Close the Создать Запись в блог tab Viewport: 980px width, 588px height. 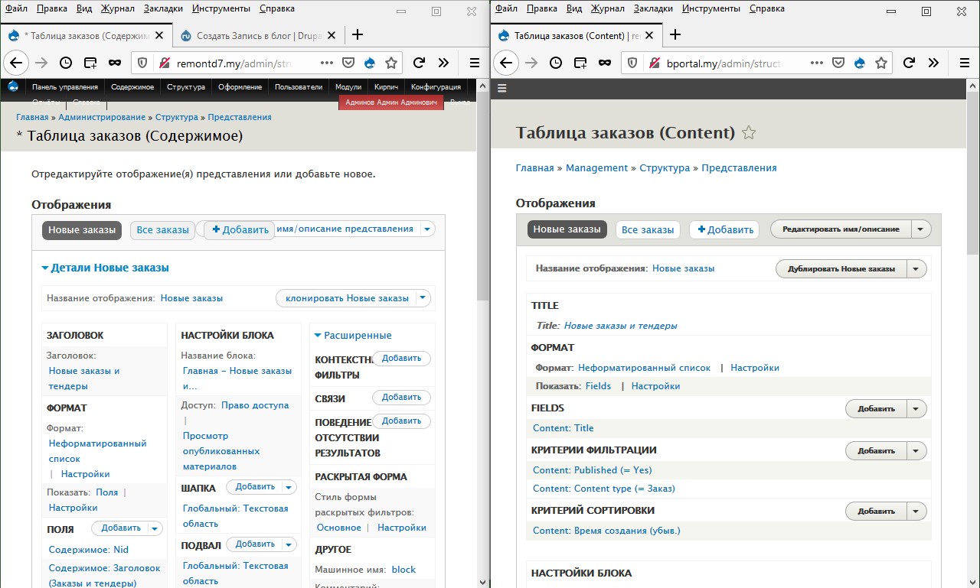(x=331, y=35)
